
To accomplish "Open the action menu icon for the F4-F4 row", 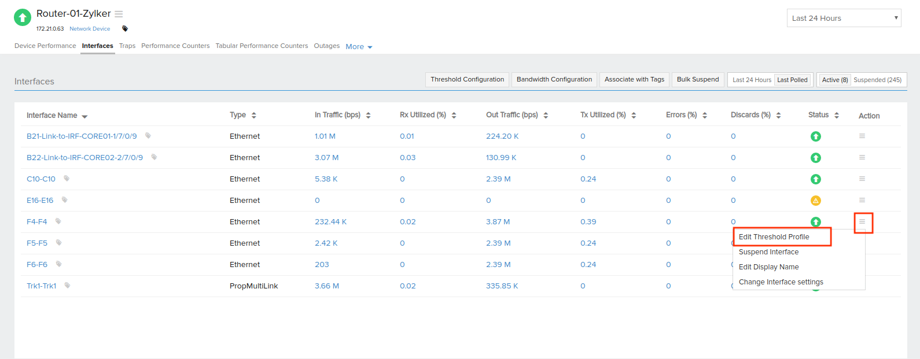I will click(862, 221).
